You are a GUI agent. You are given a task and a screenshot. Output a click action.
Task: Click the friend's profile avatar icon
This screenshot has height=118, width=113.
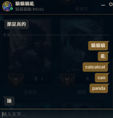pos(7,6)
